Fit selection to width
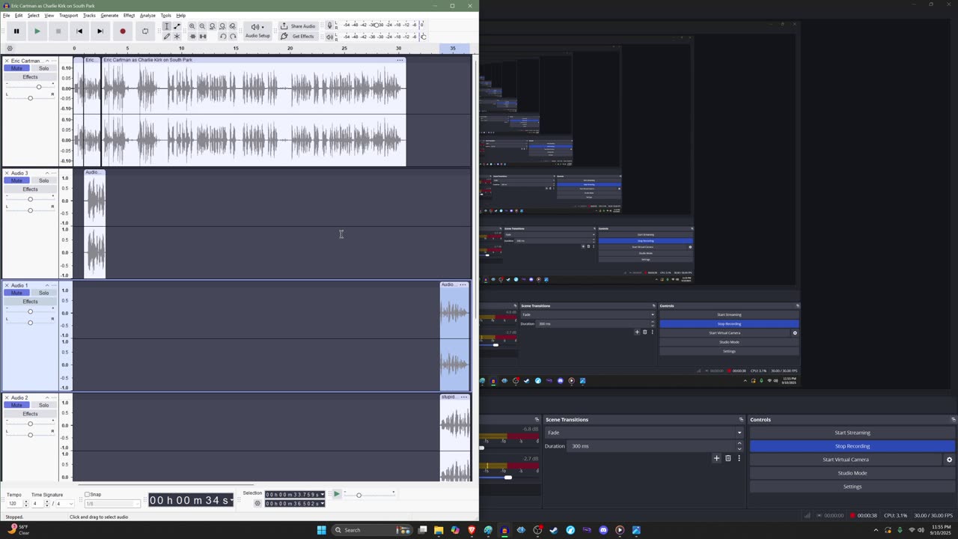 tap(213, 26)
